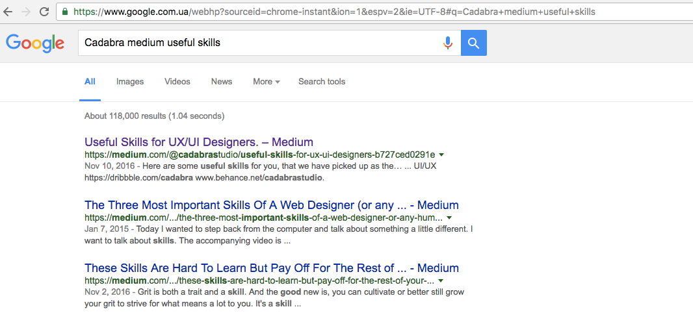
Task: Reload the page with the refresh icon
Action: (44, 12)
